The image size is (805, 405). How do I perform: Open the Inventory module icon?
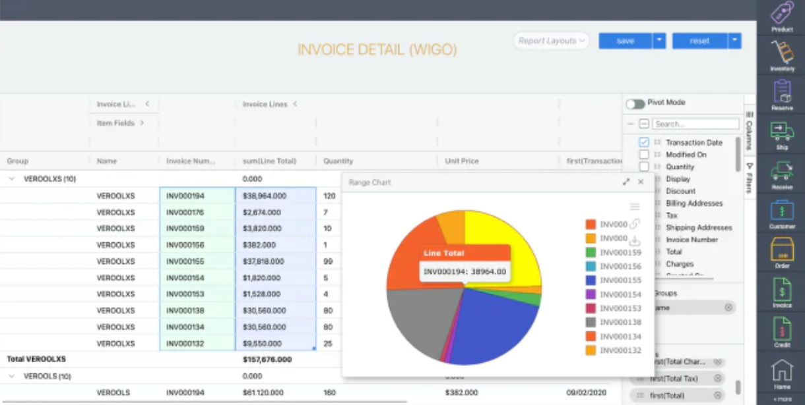782,56
